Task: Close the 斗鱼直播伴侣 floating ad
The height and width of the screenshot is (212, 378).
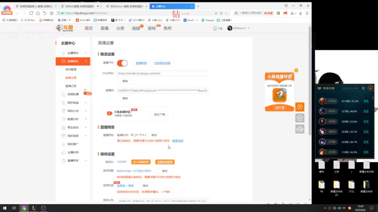Action: tap(296, 70)
